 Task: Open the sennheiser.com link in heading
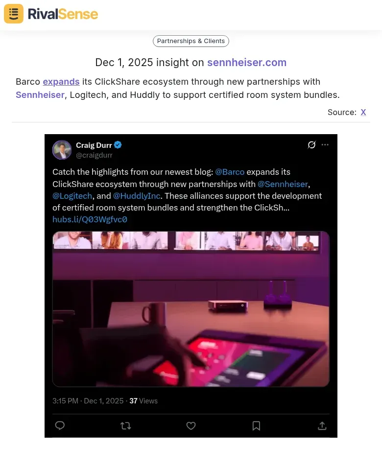click(x=247, y=62)
